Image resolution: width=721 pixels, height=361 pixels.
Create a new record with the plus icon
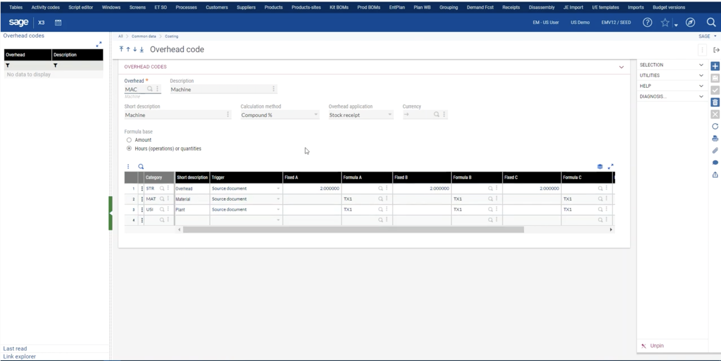(x=716, y=66)
